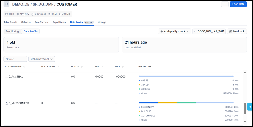The width and height of the screenshot is (253, 127).
Task: Open the three-dots more options menu
Action: [225, 4]
